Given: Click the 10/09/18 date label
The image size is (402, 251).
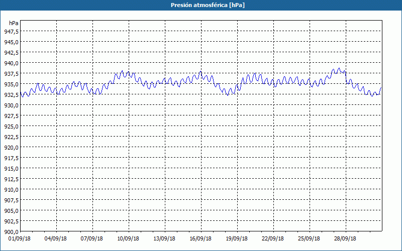Looking at the screenshot, I should [x=128, y=238].
